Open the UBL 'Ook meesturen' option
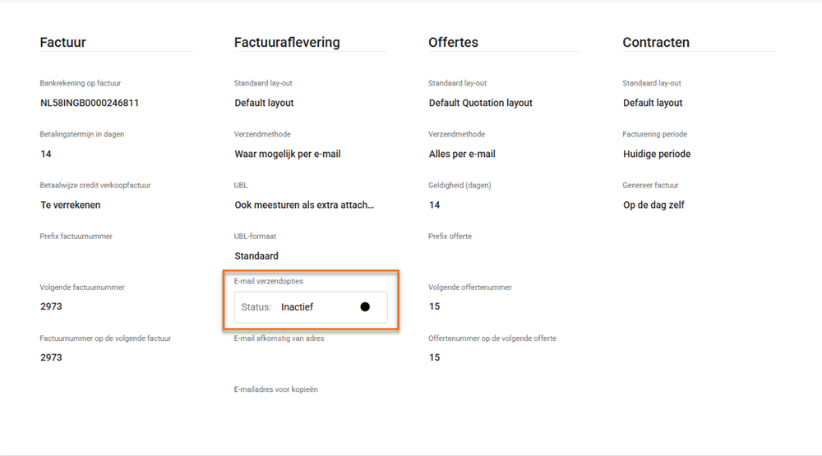The height and width of the screenshot is (456, 822). coord(304,205)
